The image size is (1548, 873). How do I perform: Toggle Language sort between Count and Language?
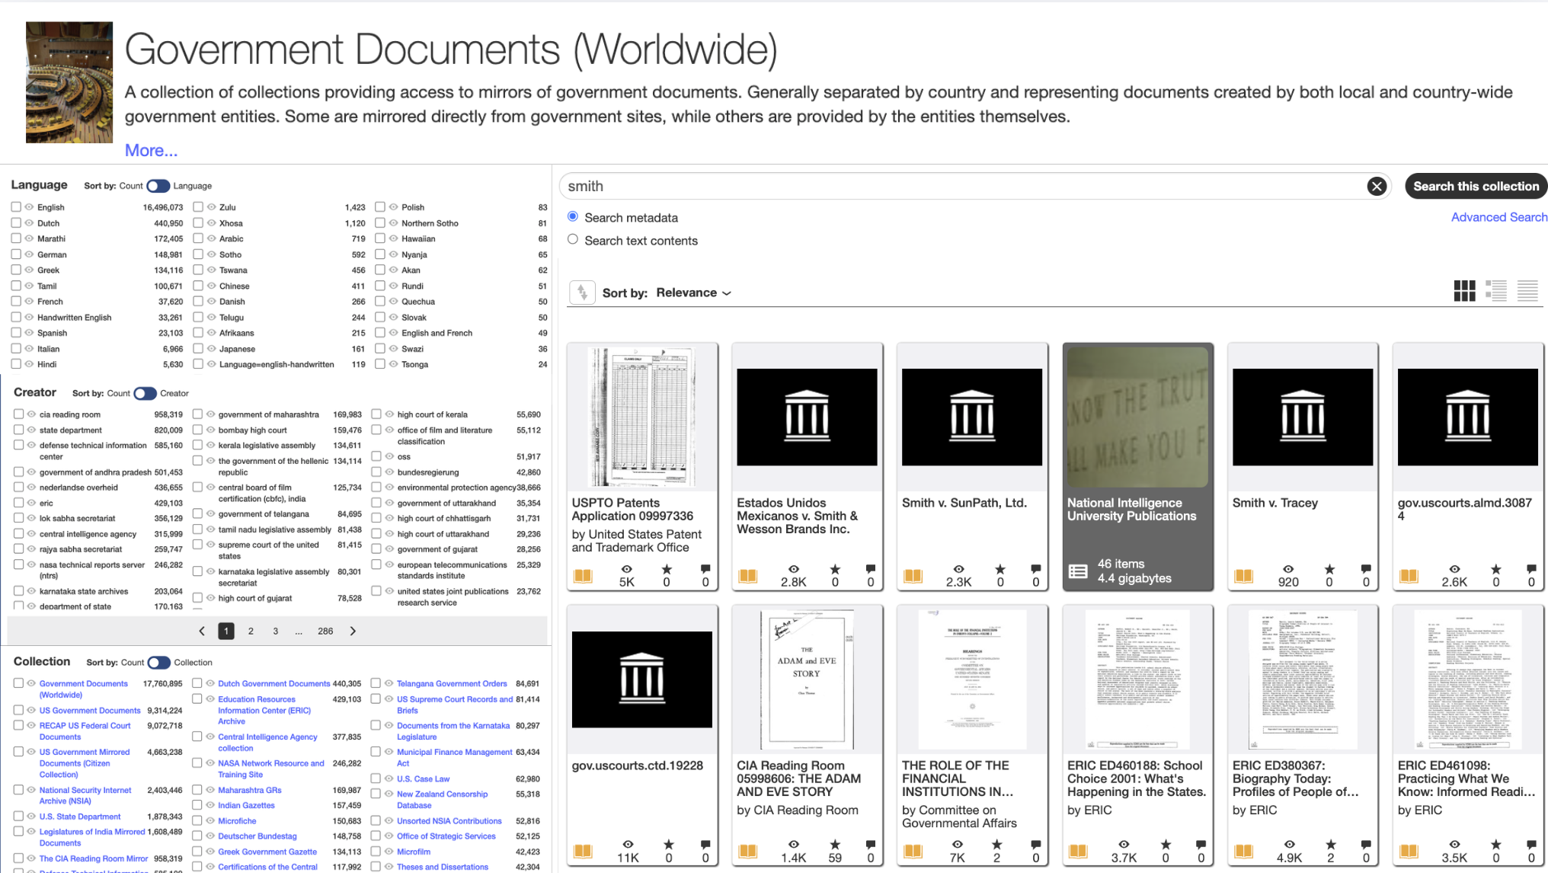coord(158,186)
